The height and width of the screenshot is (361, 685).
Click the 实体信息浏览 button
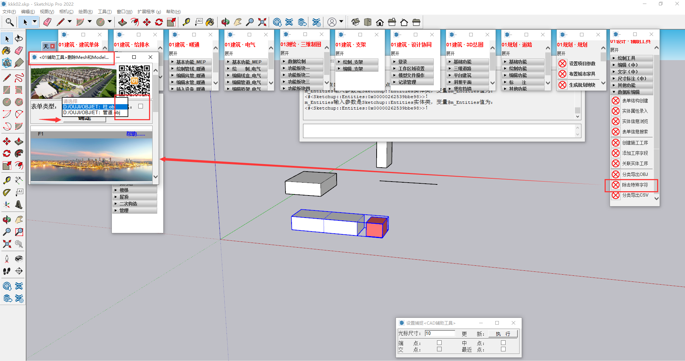630,121
